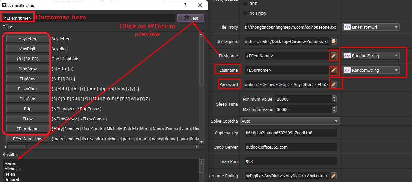Click the Username Ending pattern field
Screen dimensions: 412x182
click(287, 176)
